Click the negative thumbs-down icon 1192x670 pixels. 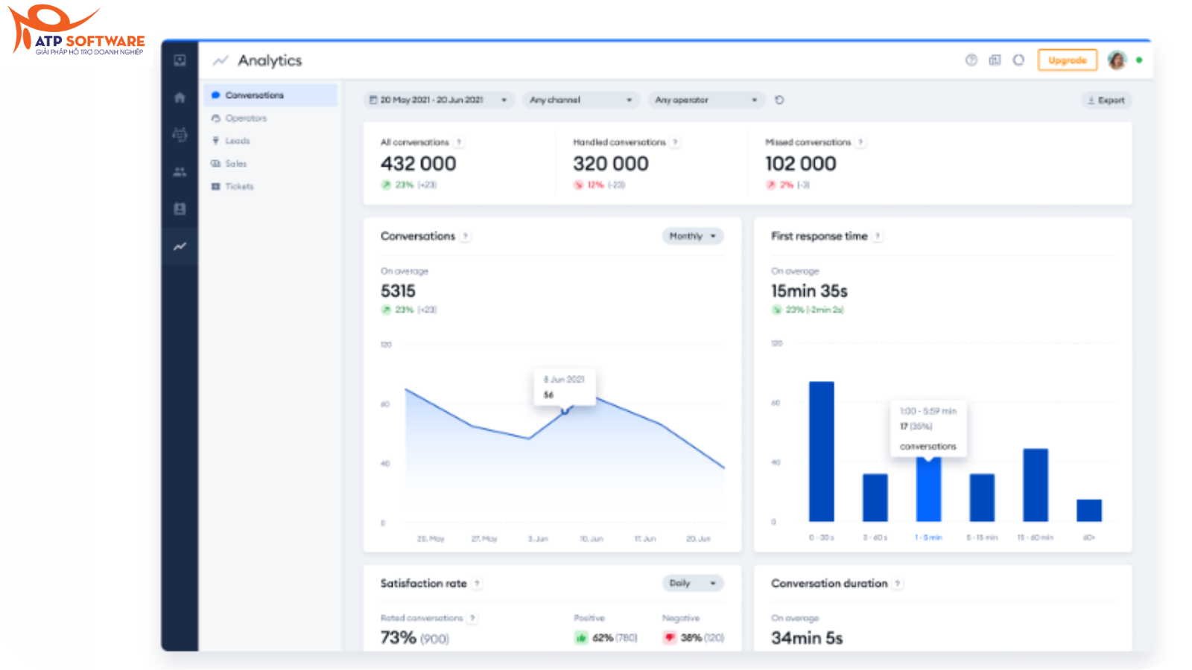click(670, 638)
